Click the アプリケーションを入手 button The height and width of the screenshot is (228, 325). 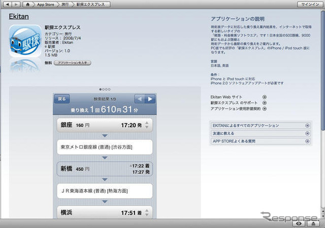[72, 63]
